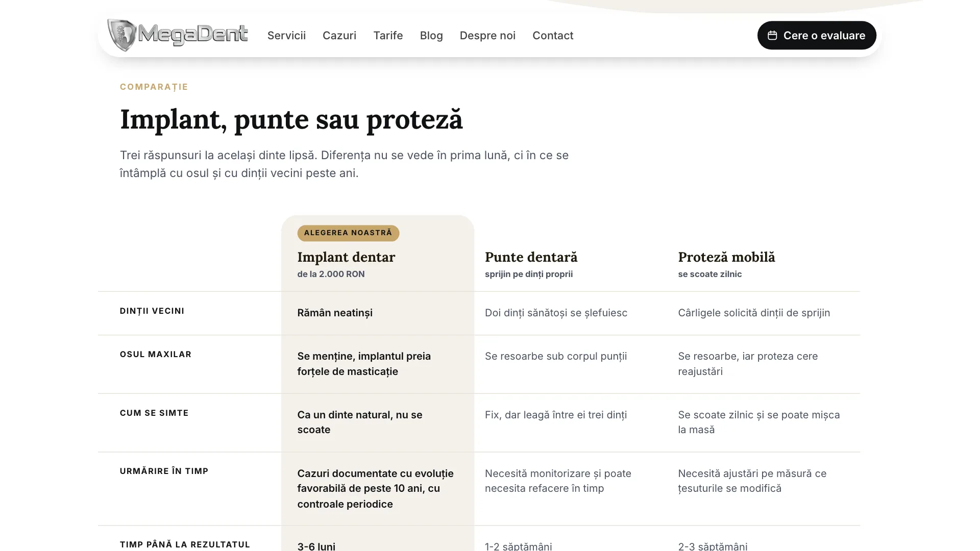Image resolution: width=980 pixels, height=551 pixels.
Task: Select the URMĂRIRE ÎN TIMP row label
Action: coord(164,471)
